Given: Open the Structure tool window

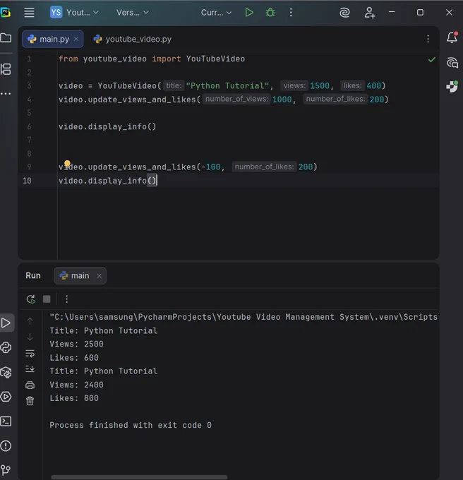Looking at the screenshot, I should (x=6, y=69).
